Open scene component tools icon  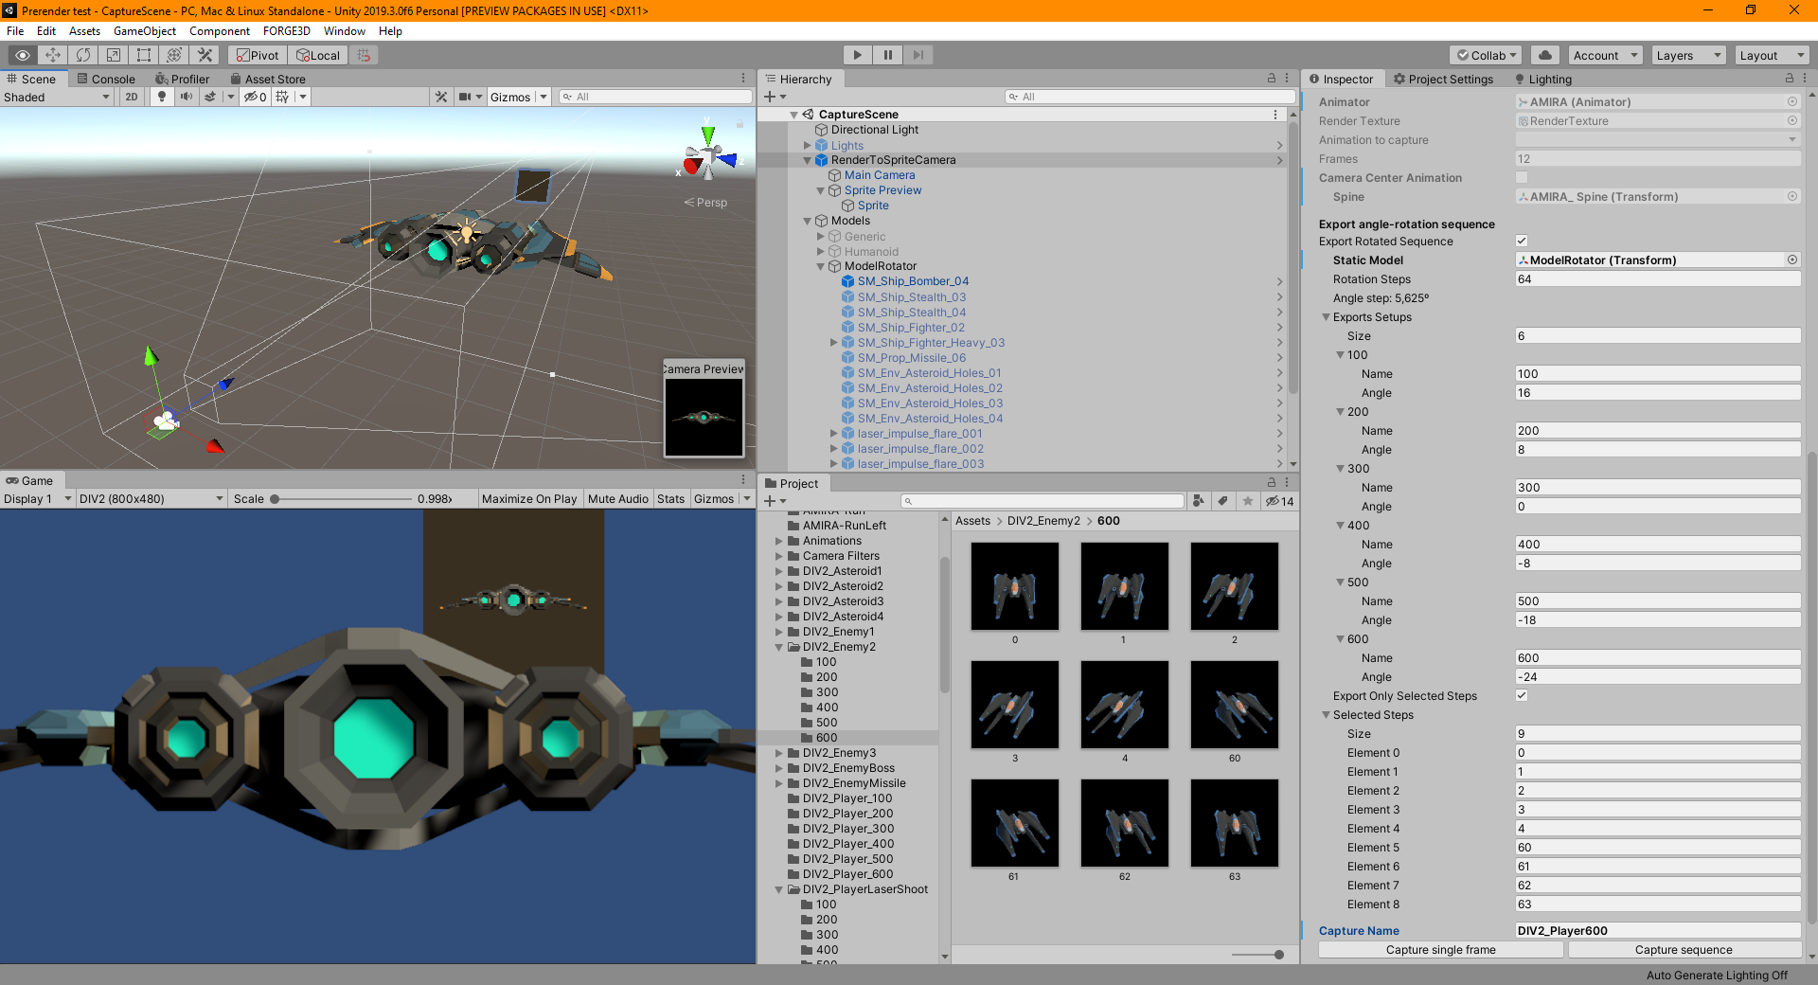[x=440, y=97]
